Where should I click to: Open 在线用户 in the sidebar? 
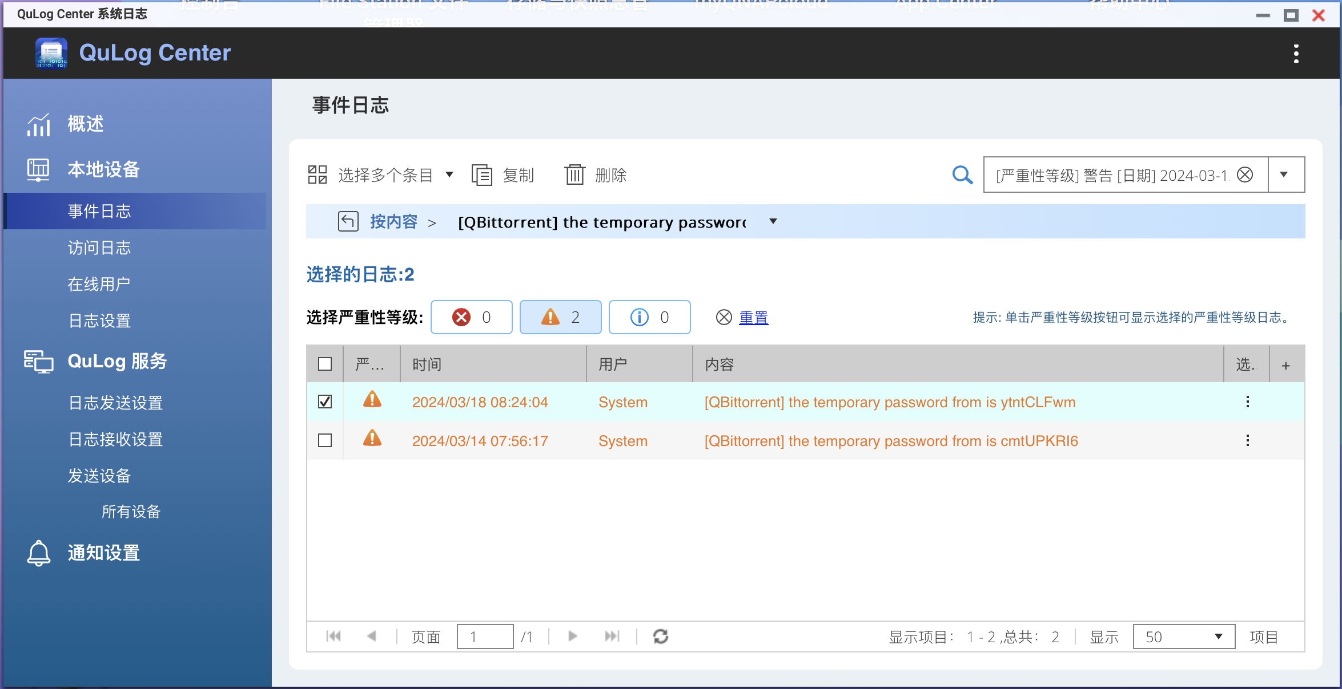(x=99, y=284)
